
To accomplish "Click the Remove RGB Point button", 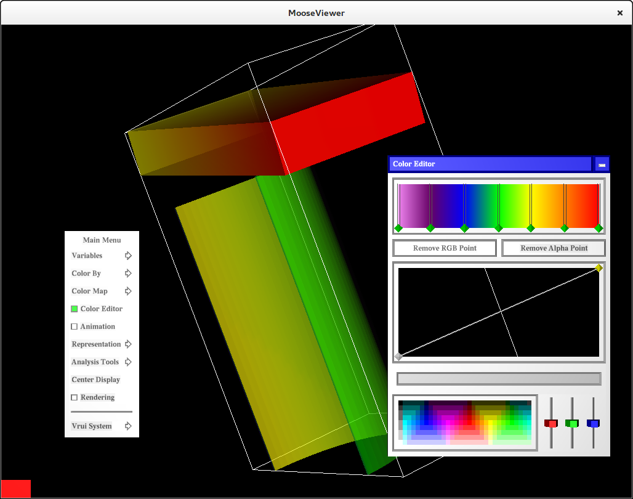I will tap(445, 248).
